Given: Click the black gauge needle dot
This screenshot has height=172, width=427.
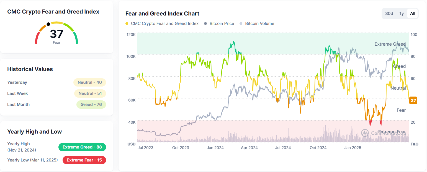Looking at the screenshot, I should [x=48, y=24].
